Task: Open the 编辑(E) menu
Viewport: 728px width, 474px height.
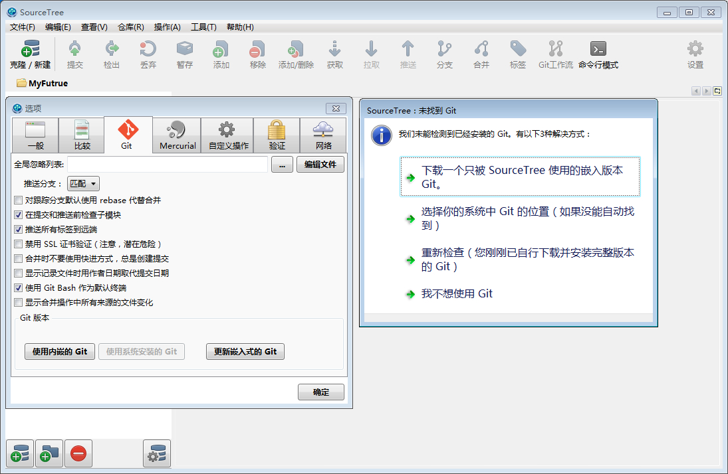Action: coord(58,27)
